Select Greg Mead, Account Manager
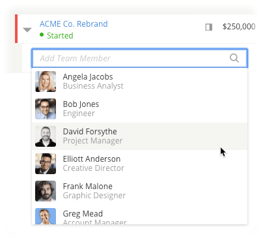 coord(139,215)
